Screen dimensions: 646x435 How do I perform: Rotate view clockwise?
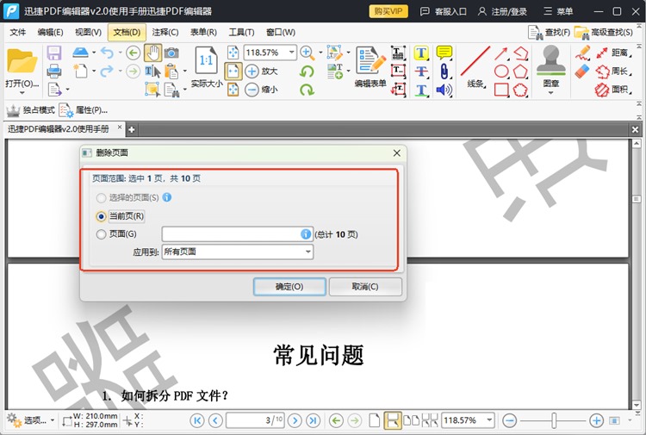click(x=307, y=90)
